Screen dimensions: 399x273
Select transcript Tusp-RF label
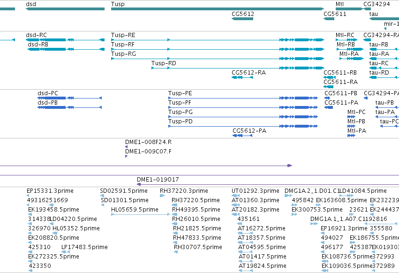point(123,45)
